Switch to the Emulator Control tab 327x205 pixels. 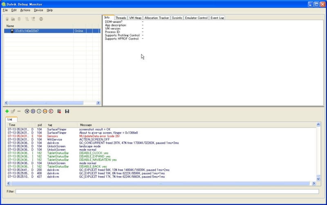pyautogui.click(x=196, y=18)
